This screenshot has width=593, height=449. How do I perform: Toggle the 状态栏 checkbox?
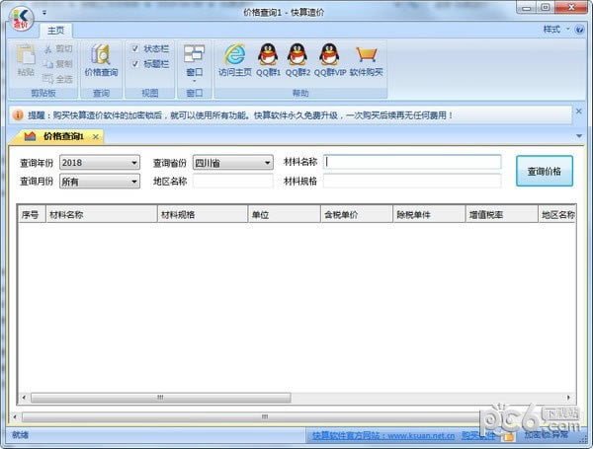[x=135, y=47]
